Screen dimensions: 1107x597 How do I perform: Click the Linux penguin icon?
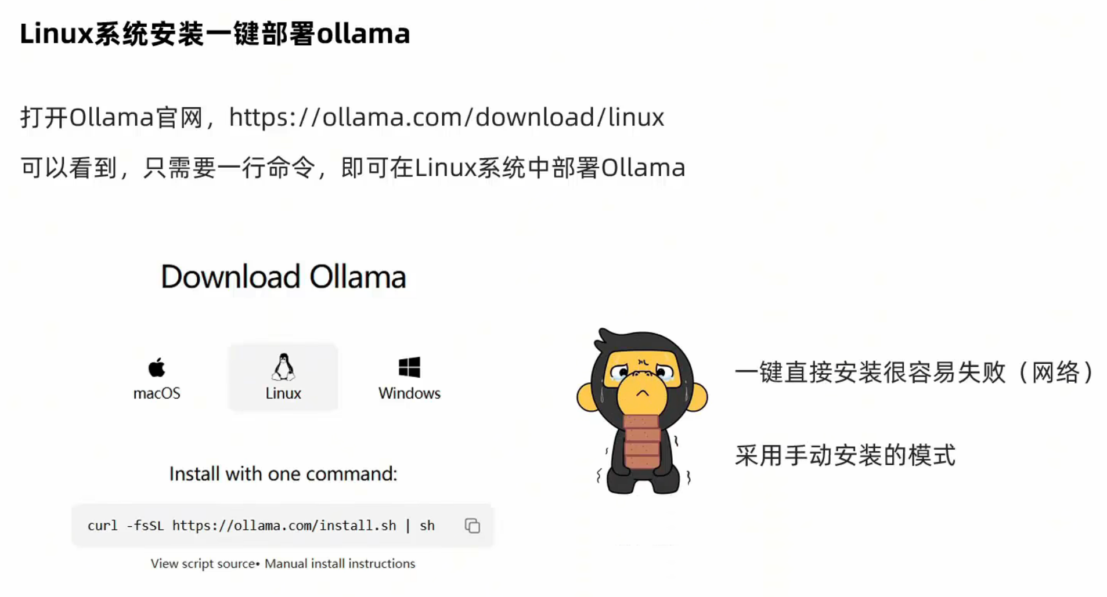pos(283,367)
